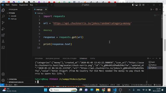Open the XAMPP taskbar icon

click(x=109, y=90)
